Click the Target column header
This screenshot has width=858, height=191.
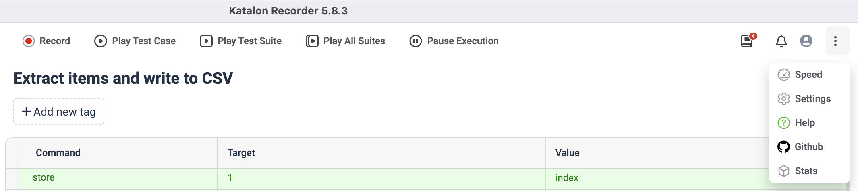241,153
